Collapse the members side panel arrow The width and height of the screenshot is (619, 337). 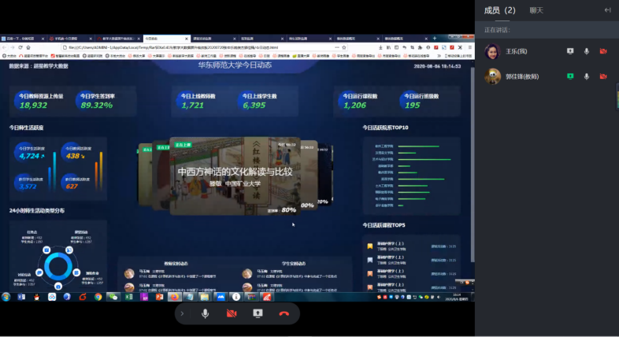607,10
